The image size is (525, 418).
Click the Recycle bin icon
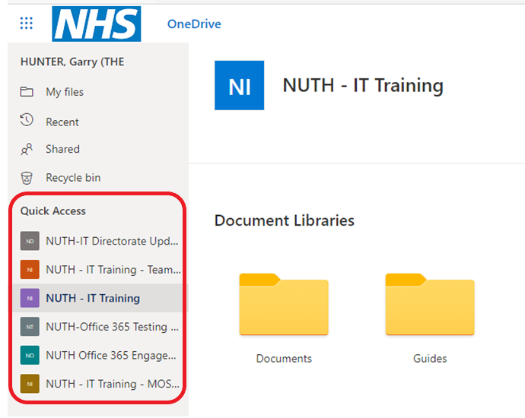(x=27, y=178)
